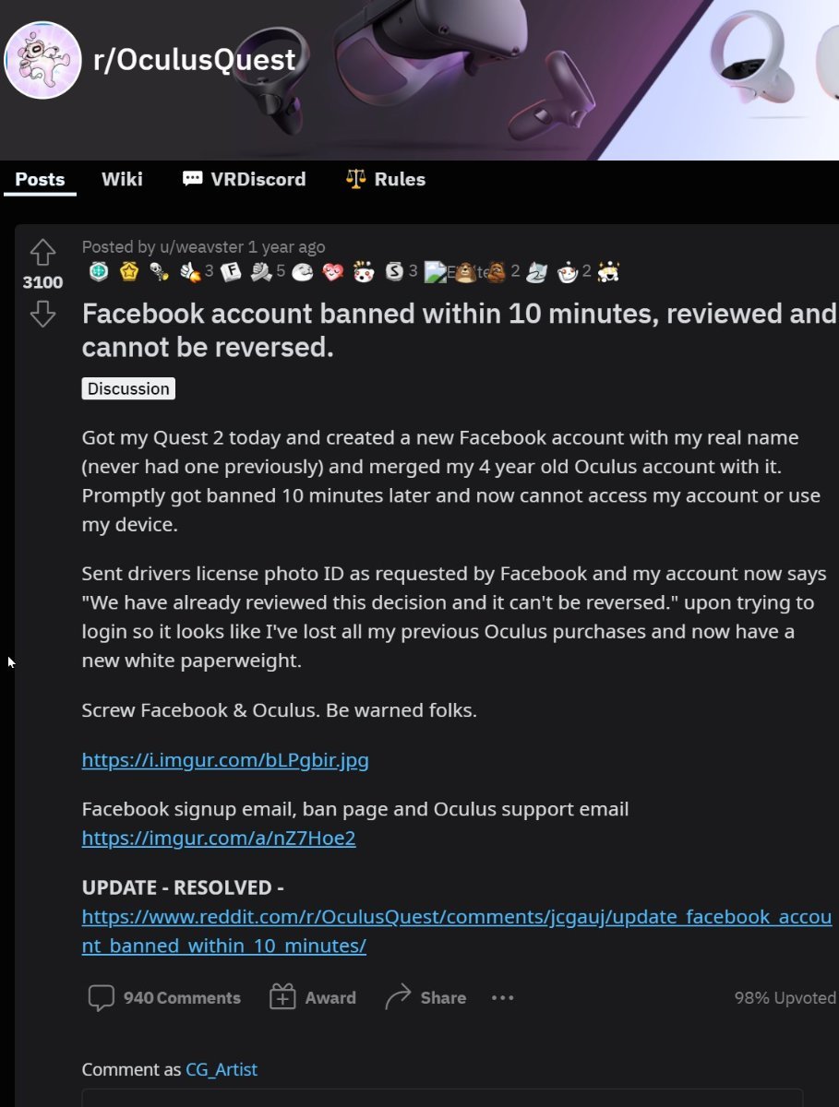The width and height of the screenshot is (839, 1107).
Task: Open the r/OculusQuest community avatar
Action: [x=42, y=61]
